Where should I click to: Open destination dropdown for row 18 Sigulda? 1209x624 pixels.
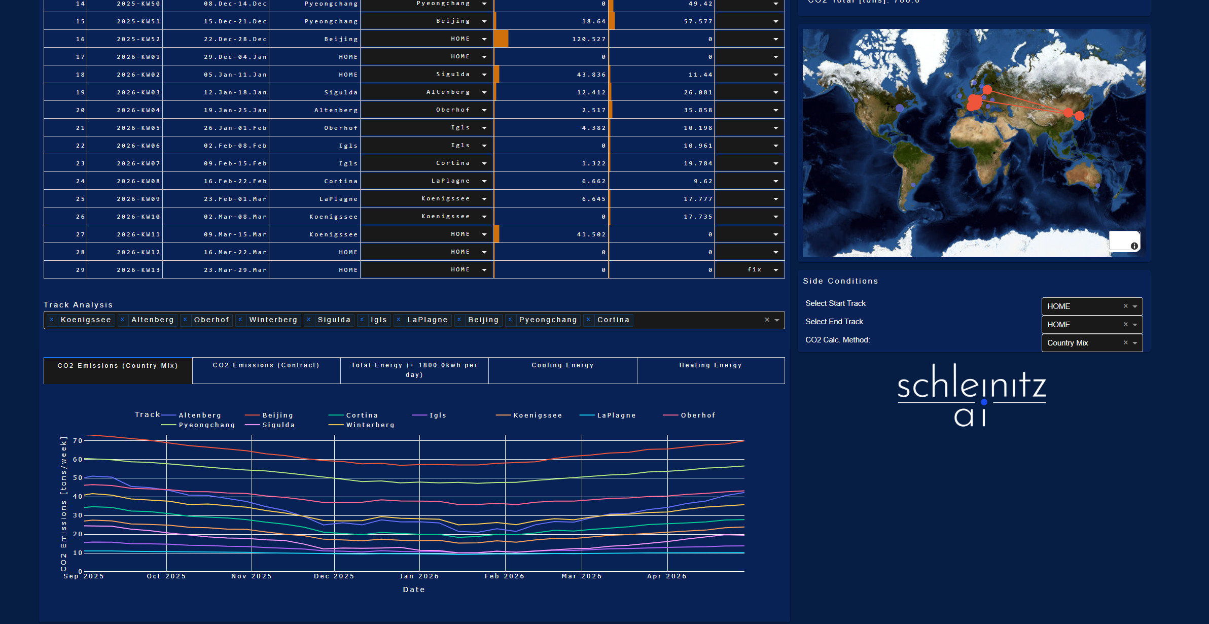coord(484,75)
